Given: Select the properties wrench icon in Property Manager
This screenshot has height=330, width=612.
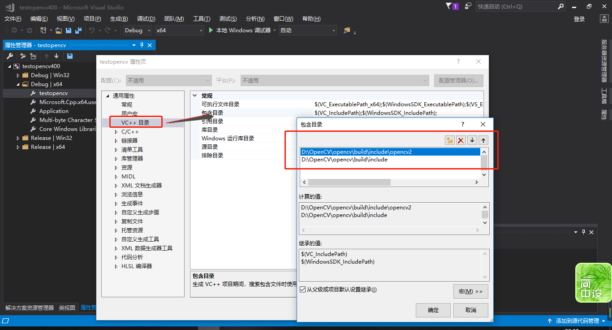Looking at the screenshot, I should (10, 56).
